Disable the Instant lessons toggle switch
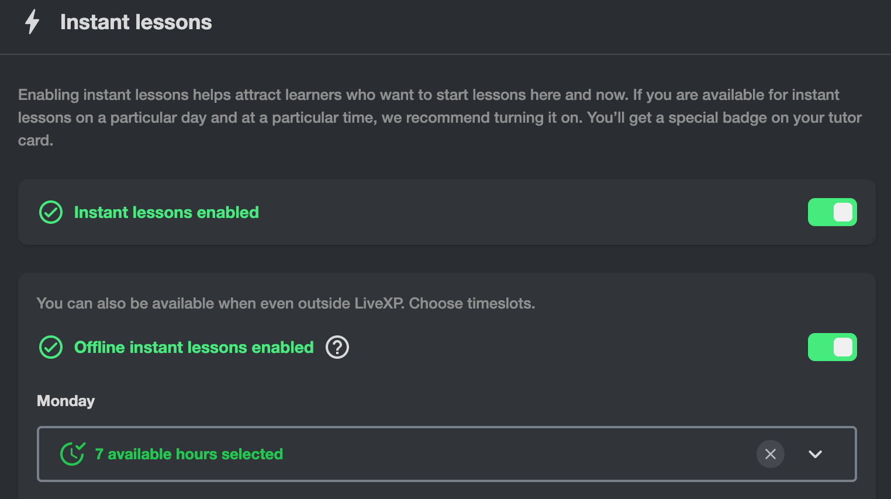The height and width of the screenshot is (499, 891). click(x=832, y=212)
